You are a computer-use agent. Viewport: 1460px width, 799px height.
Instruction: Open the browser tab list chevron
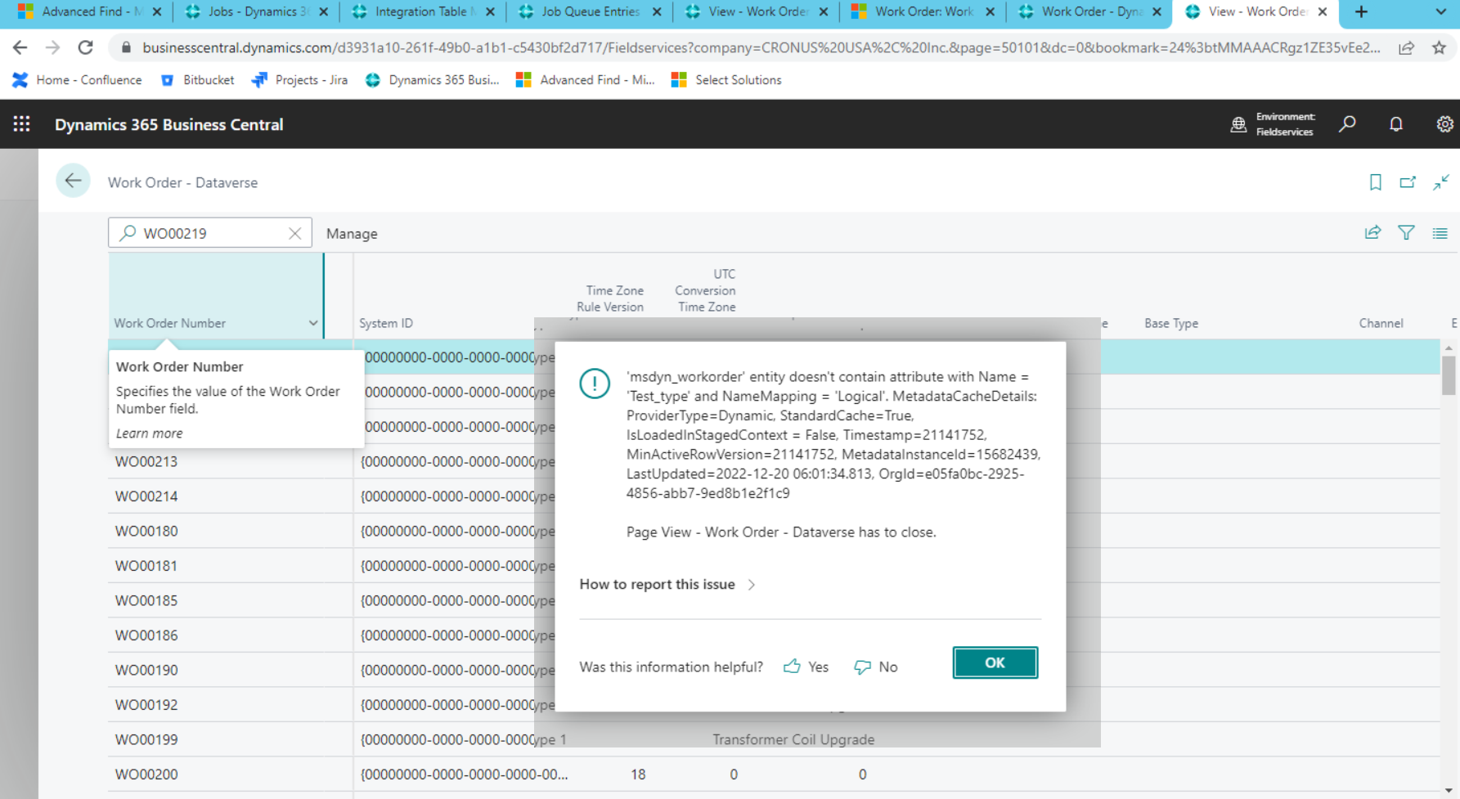[x=1440, y=11]
